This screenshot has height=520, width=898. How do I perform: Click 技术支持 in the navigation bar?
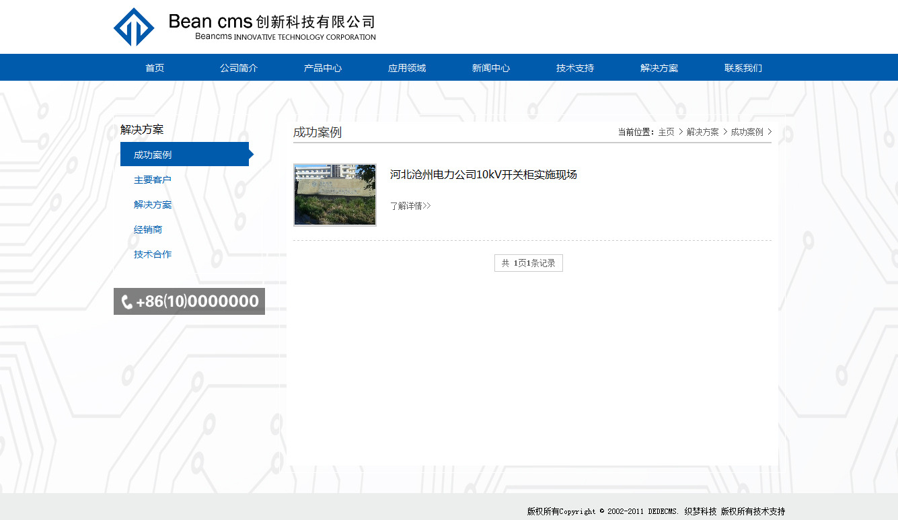pos(575,68)
